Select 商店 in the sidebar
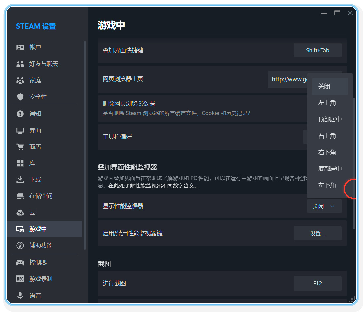 point(45,147)
